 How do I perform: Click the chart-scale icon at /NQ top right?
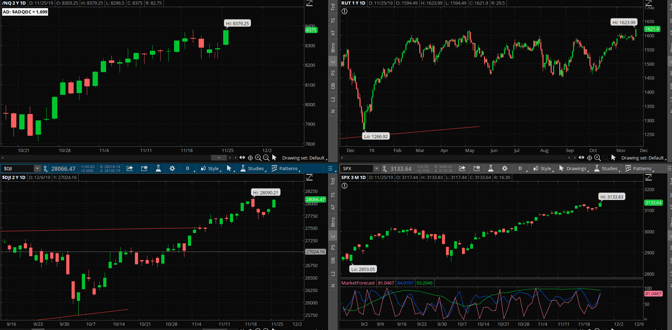pyautogui.click(x=309, y=3)
